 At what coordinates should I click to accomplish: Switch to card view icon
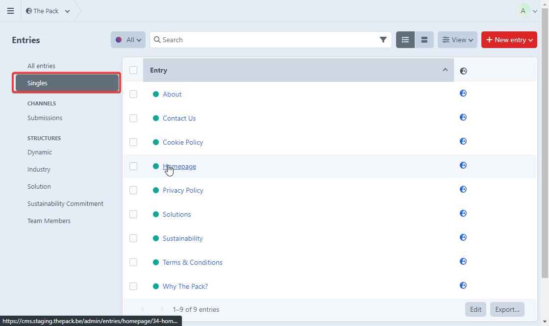coord(424,40)
